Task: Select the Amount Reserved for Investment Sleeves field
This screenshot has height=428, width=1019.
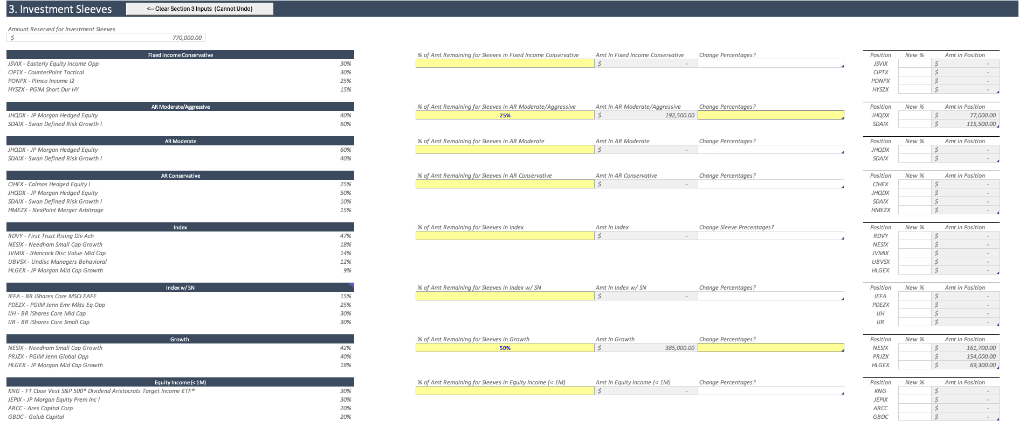Action: coord(106,38)
